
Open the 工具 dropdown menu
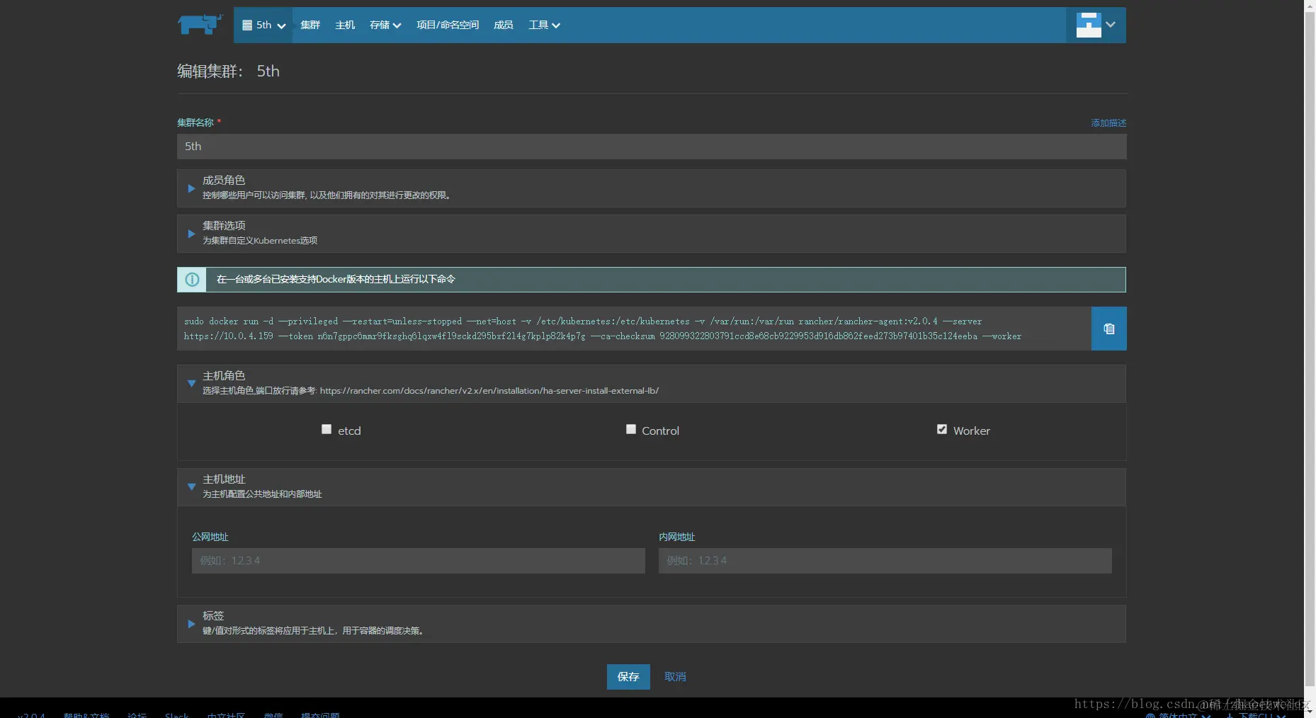click(544, 25)
